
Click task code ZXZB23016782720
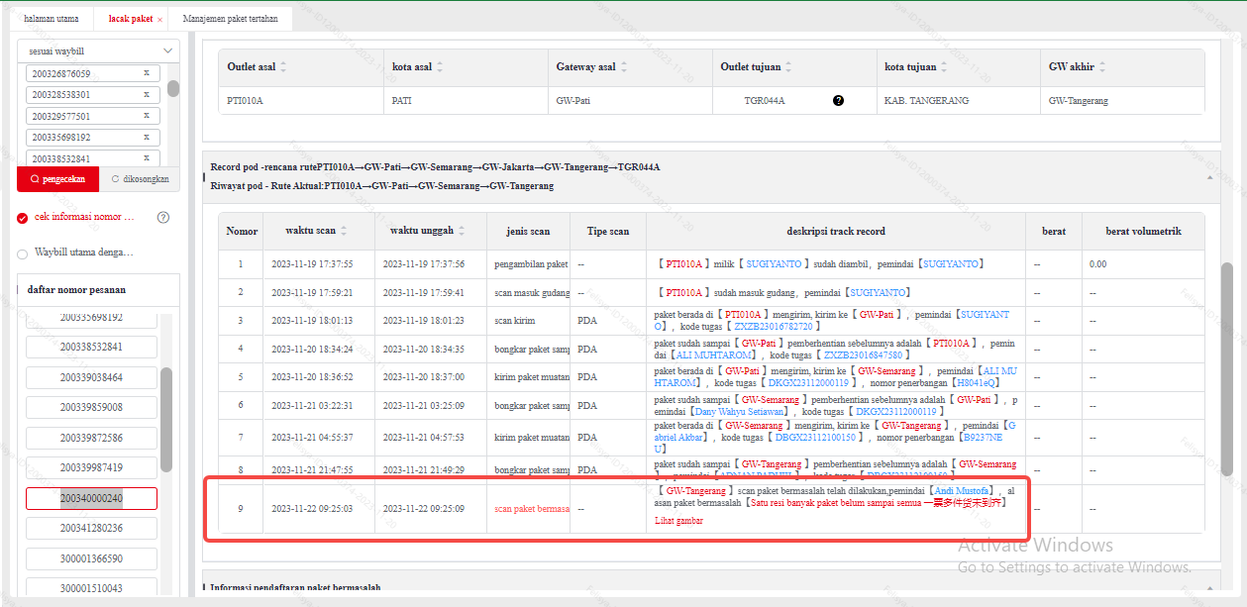[775, 326]
